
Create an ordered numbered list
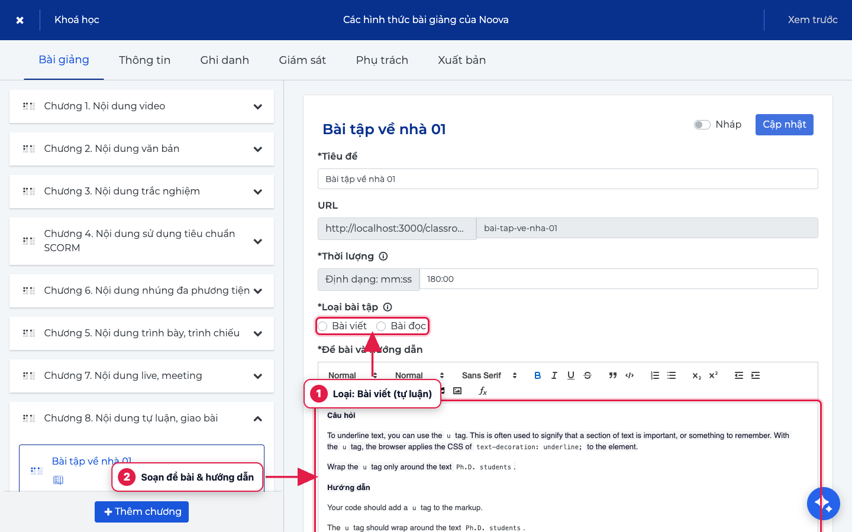[654, 375]
